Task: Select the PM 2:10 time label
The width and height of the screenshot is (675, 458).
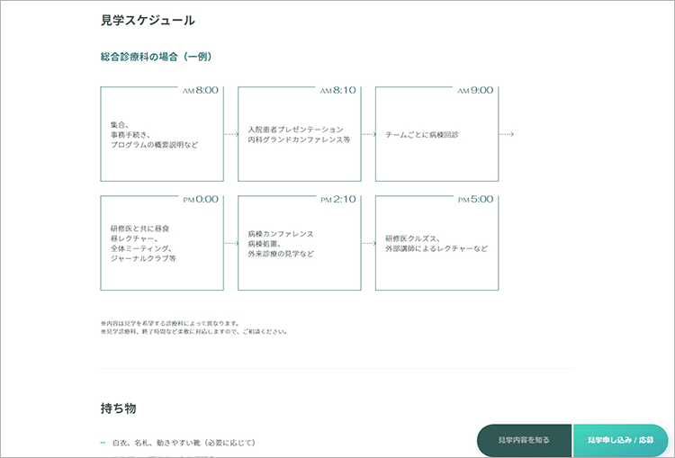Action: click(338, 199)
